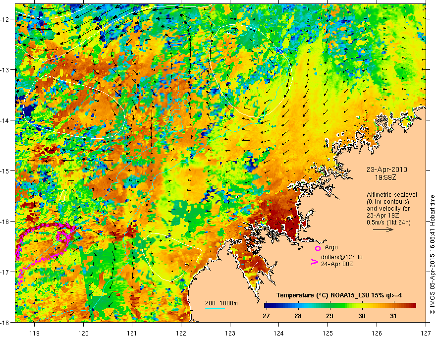Image resolution: width=436 pixels, height=337 pixels.
Task: Click the 'drifters@12h to' legend text
Action: pos(342,257)
